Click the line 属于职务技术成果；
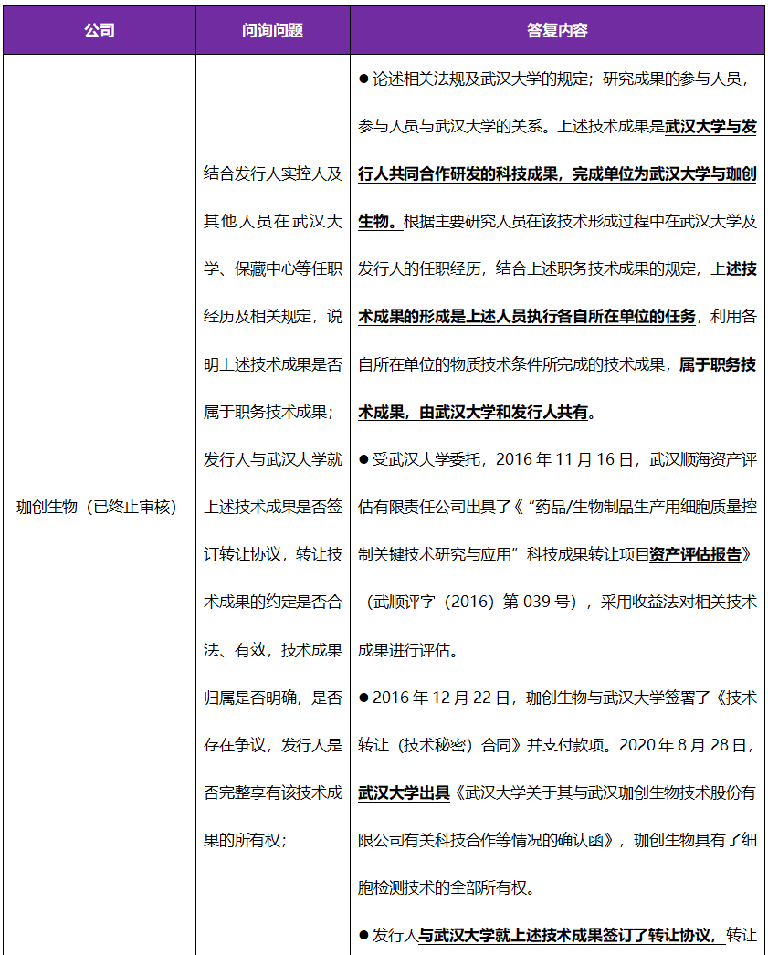The width and height of the screenshot is (768, 955). point(268,412)
